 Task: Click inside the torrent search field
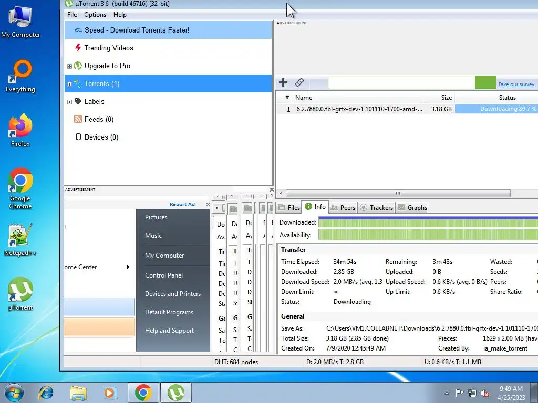(401, 82)
